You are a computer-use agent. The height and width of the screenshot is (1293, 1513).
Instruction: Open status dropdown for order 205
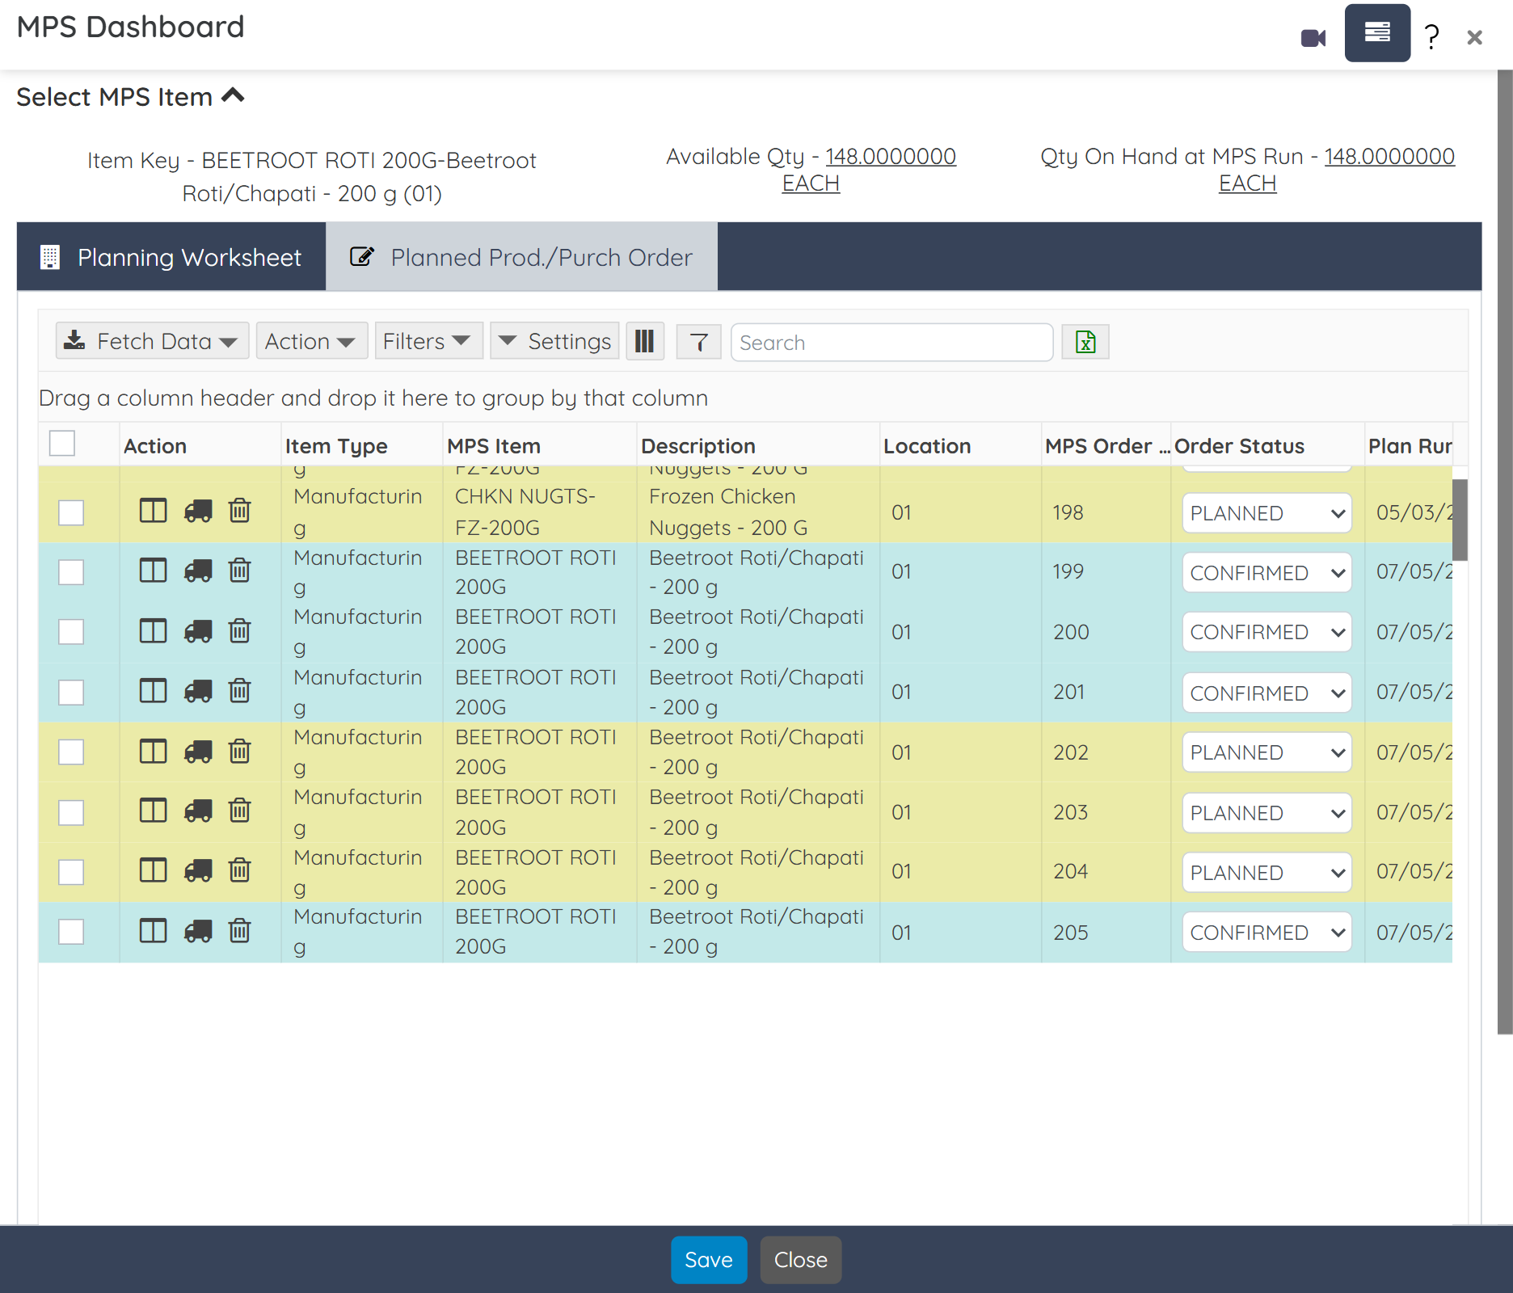1266,933
